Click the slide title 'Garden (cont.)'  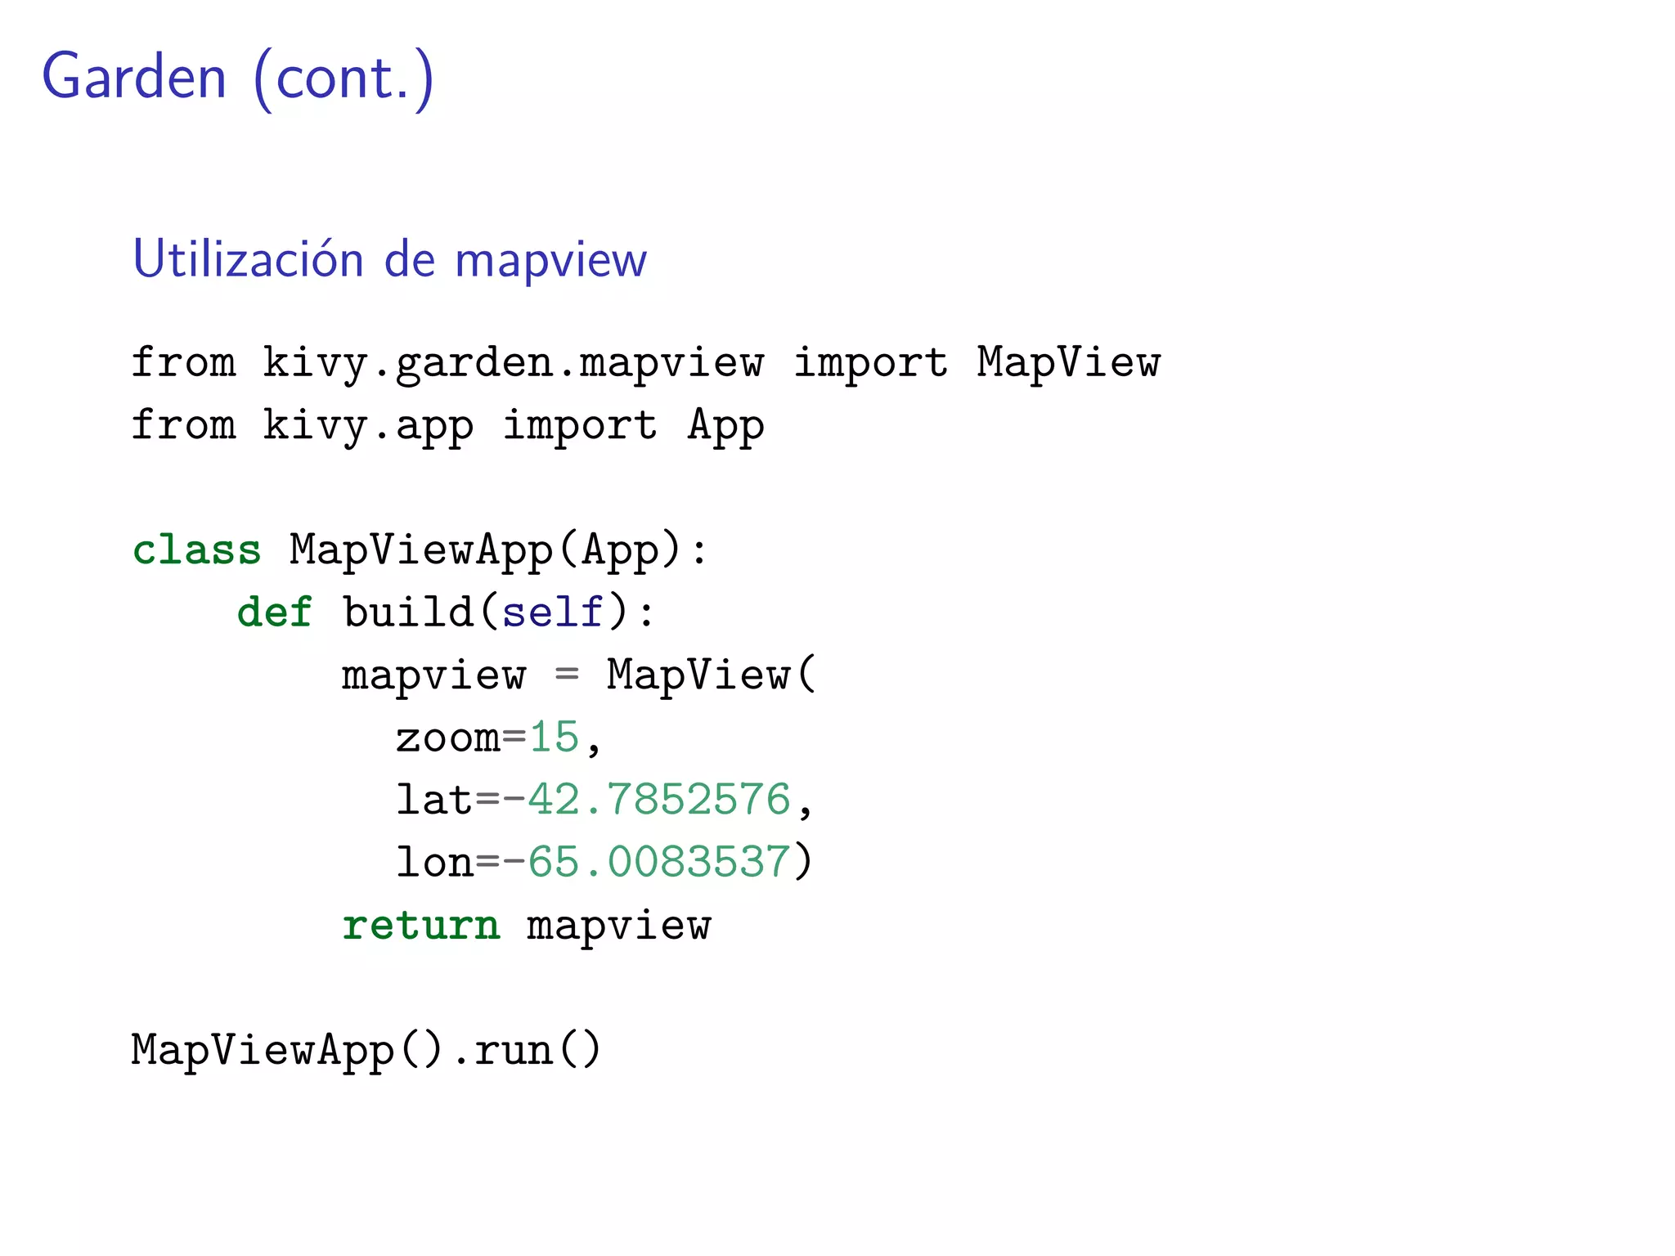[x=237, y=78]
